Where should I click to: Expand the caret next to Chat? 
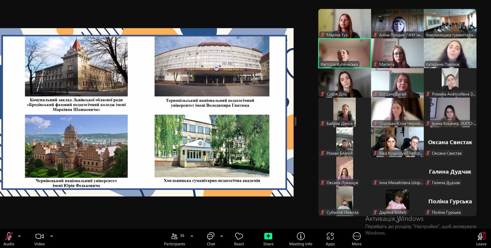tap(222, 236)
